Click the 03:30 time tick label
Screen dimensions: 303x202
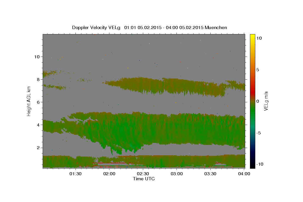(211, 174)
